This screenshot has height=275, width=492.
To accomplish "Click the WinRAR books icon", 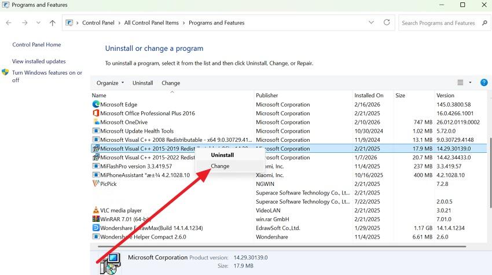I will tap(96, 219).
